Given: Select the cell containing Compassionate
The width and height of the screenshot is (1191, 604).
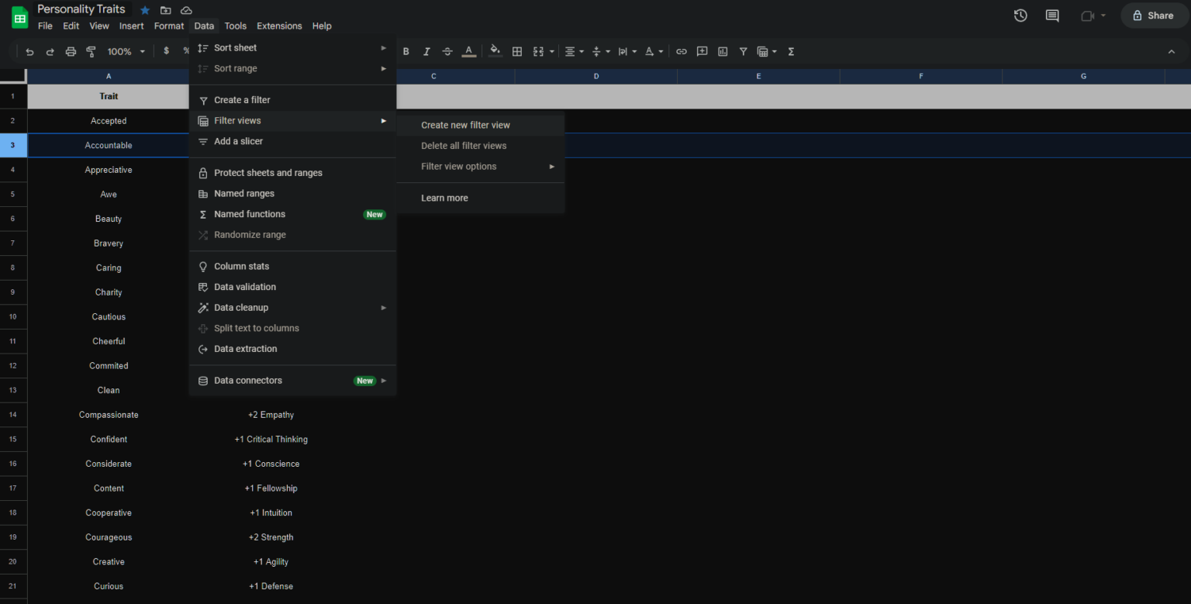Looking at the screenshot, I should pyautogui.click(x=109, y=415).
